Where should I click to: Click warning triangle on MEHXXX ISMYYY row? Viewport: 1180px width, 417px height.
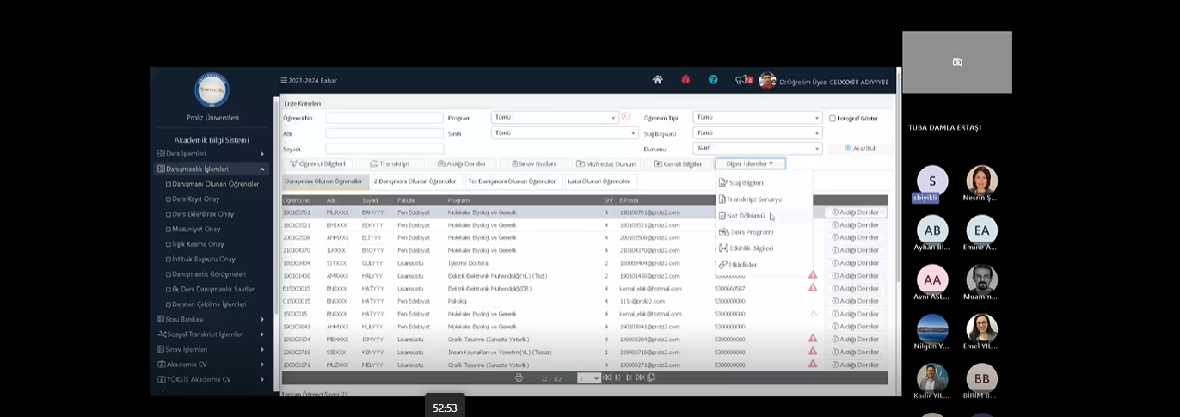click(813, 339)
